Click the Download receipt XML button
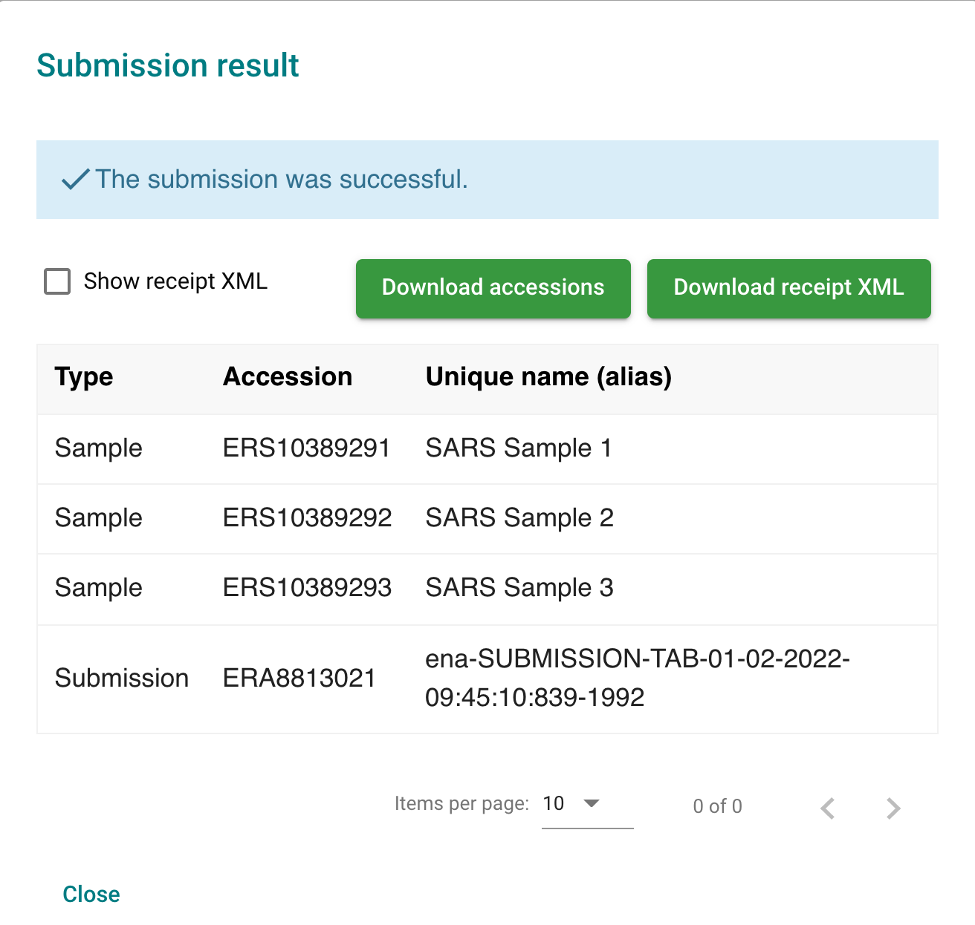 788,288
